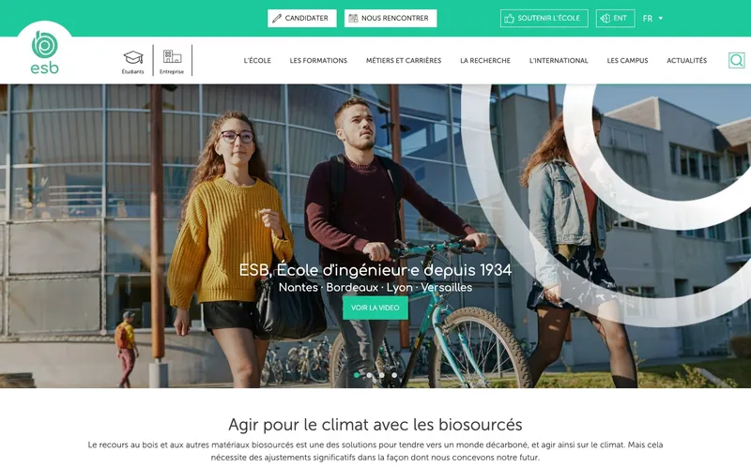The image size is (751, 467).
Task: Click the pencil icon on Candidater
Action: (276, 18)
